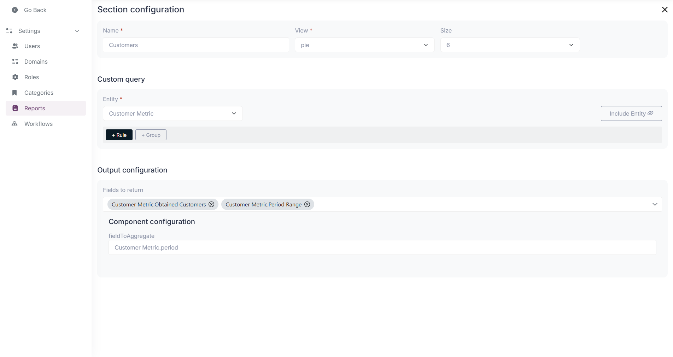Collapse the Settings menu chevron
The height and width of the screenshot is (357, 673).
[77, 31]
